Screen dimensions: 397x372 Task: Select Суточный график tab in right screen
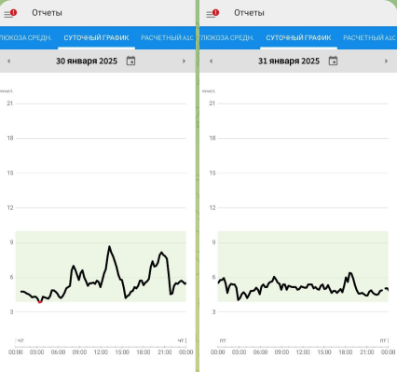point(298,38)
